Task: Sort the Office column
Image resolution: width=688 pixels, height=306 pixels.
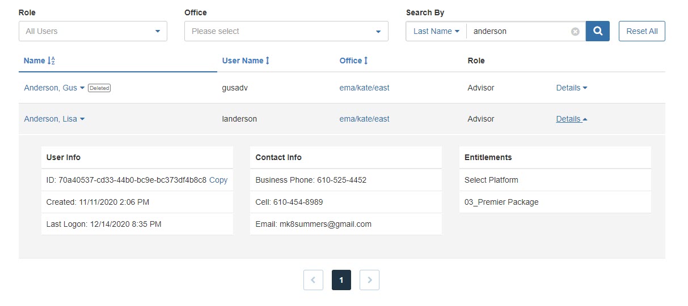Action: click(x=366, y=61)
